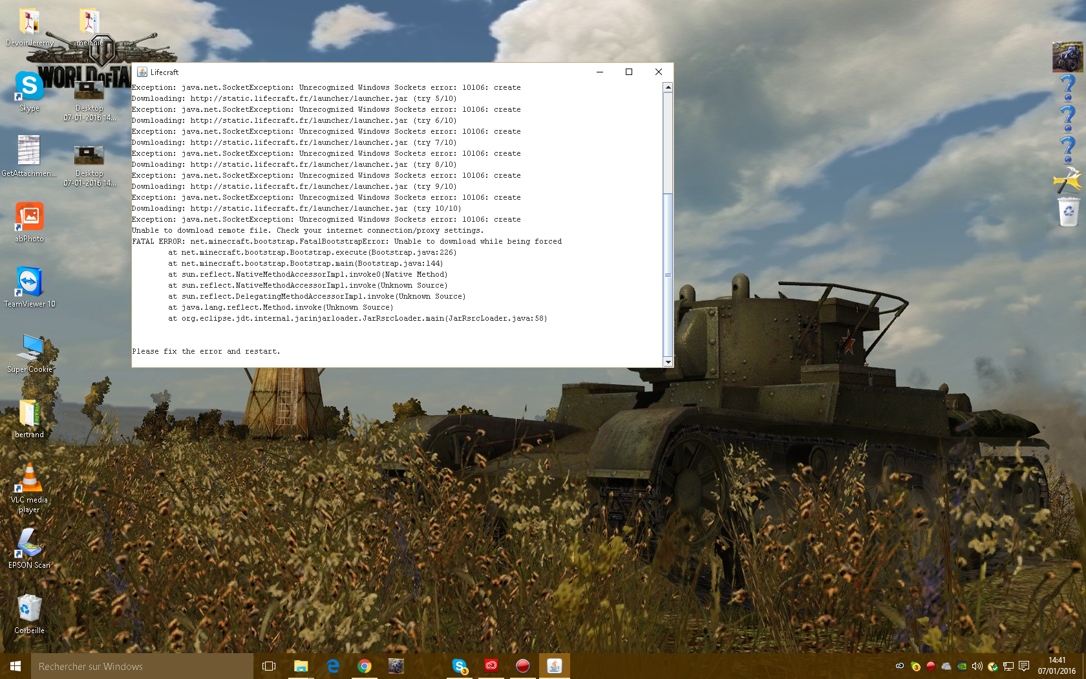Open the Super Cookie desktop icon

29,353
